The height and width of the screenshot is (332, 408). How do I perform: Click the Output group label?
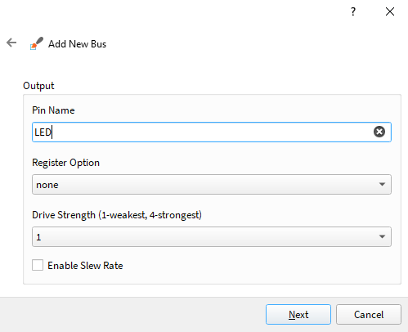pos(38,86)
